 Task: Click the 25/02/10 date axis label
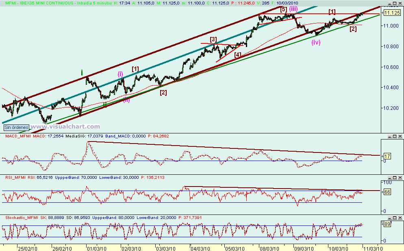coord(28,249)
